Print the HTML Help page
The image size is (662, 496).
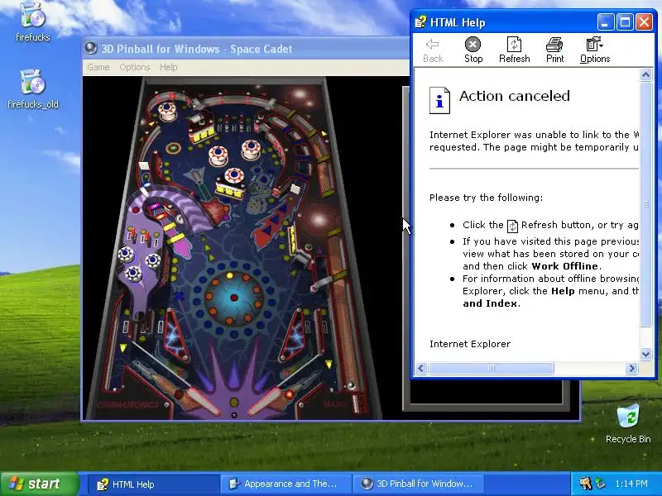[x=554, y=50]
